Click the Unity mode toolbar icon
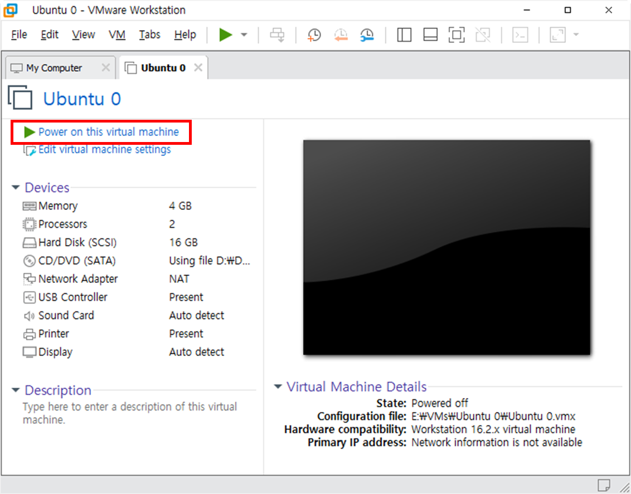631x494 pixels. (x=483, y=35)
